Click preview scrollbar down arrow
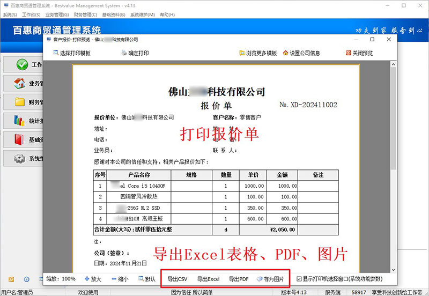 click(x=394, y=270)
